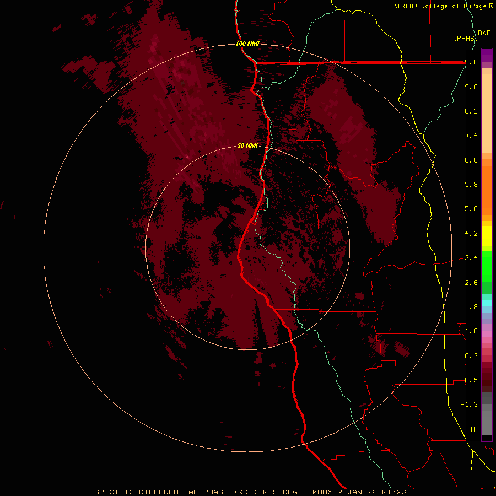Click the 50 NMI range ring label
The height and width of the screenshot is (496, 496).
pyautogui.click(x=247, y=145)
